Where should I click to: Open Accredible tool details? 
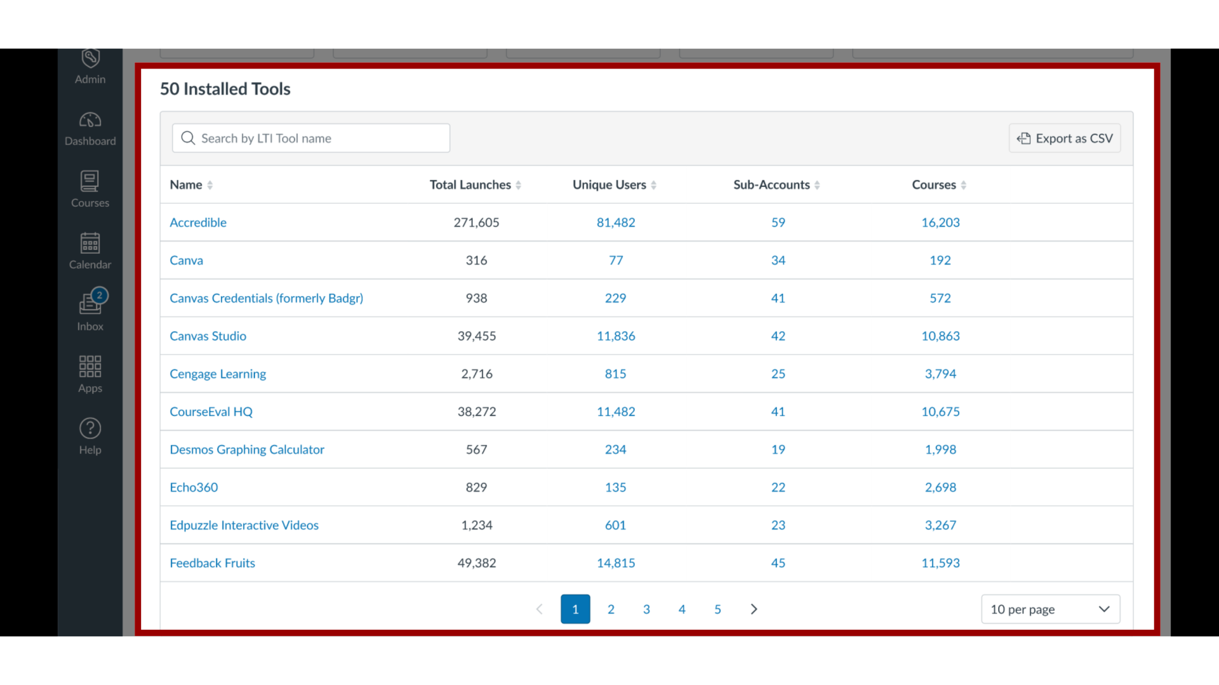(197, 221)
